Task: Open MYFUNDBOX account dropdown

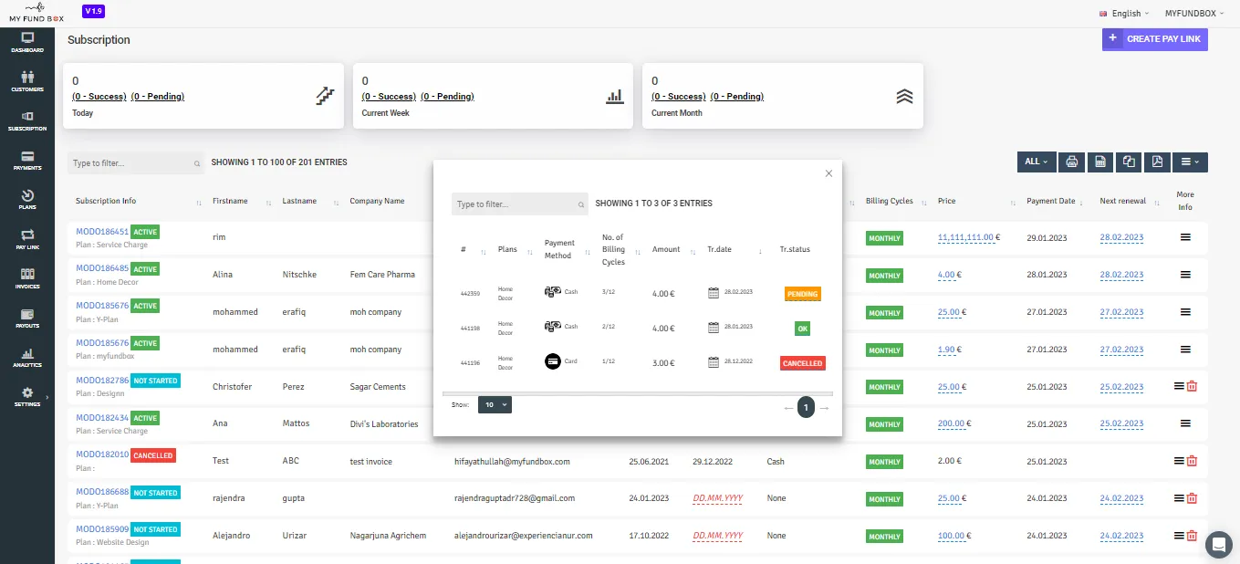Action: [x=1195, y=14]
